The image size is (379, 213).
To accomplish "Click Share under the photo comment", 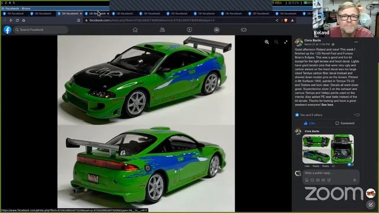I will coord(325,166).
